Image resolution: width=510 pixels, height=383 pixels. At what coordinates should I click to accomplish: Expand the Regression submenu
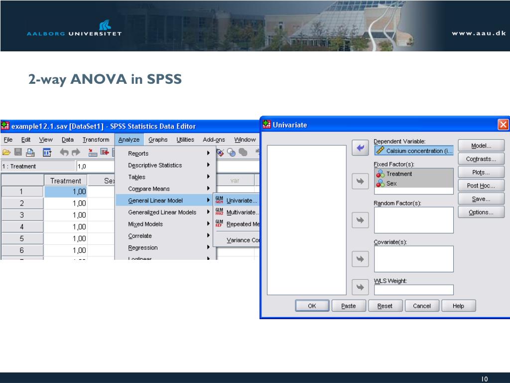click(208, 247)
